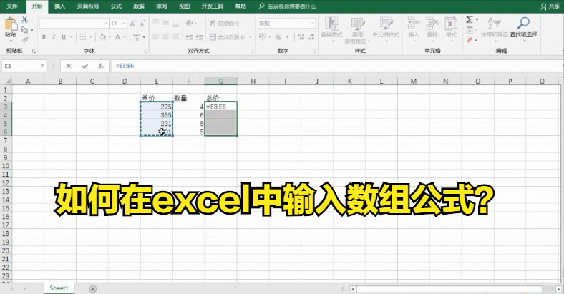Click the formula bar Cancel X
564x294 pixels.
(68, 66)
